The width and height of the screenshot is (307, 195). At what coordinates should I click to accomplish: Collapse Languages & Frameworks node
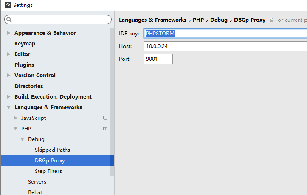[x=9, y=107]
